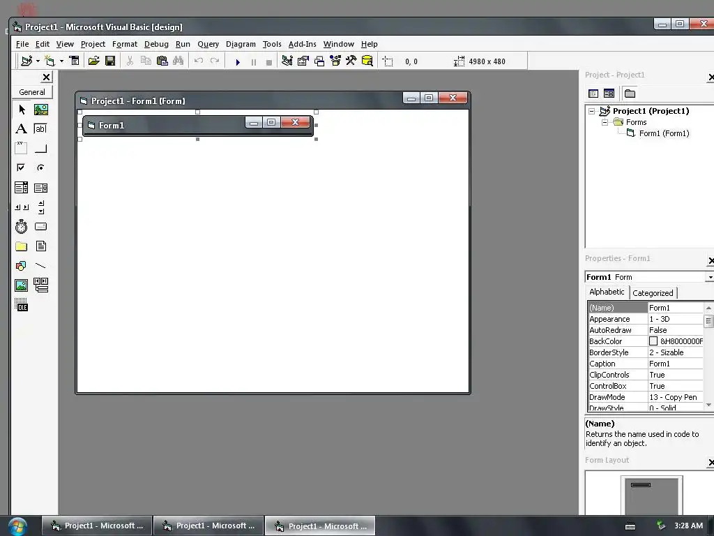Screen dimensions: 714x536
Task: Select the ListBox control tool
Action: pyautogui.click(x=41, y=187)
